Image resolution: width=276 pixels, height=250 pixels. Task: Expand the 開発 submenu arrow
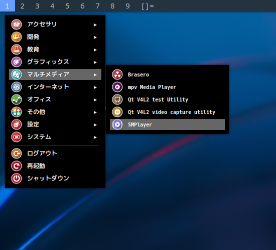pos(95,37)
